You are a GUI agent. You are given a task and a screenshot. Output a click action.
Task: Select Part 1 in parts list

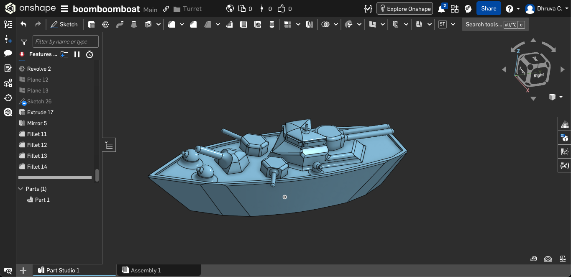pyautogui.click(x=42, y=200)
